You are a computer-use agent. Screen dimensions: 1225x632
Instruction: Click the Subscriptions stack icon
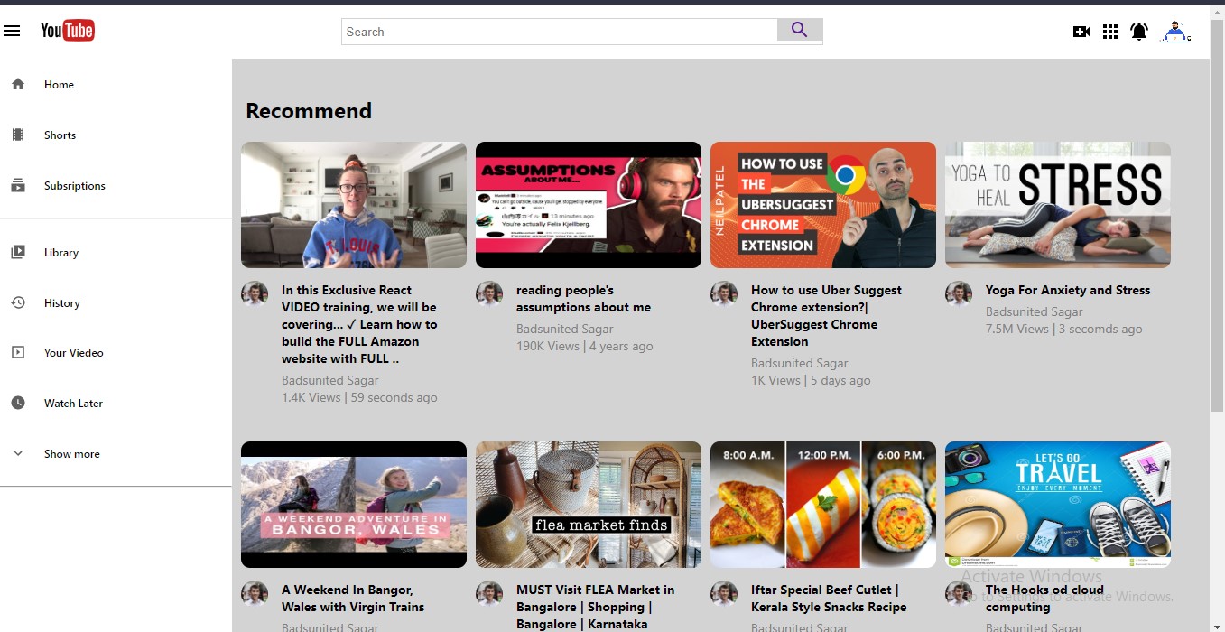point(18,185)
